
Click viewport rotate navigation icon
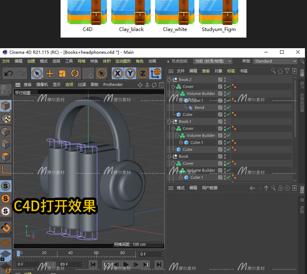(x=154, y=85)
